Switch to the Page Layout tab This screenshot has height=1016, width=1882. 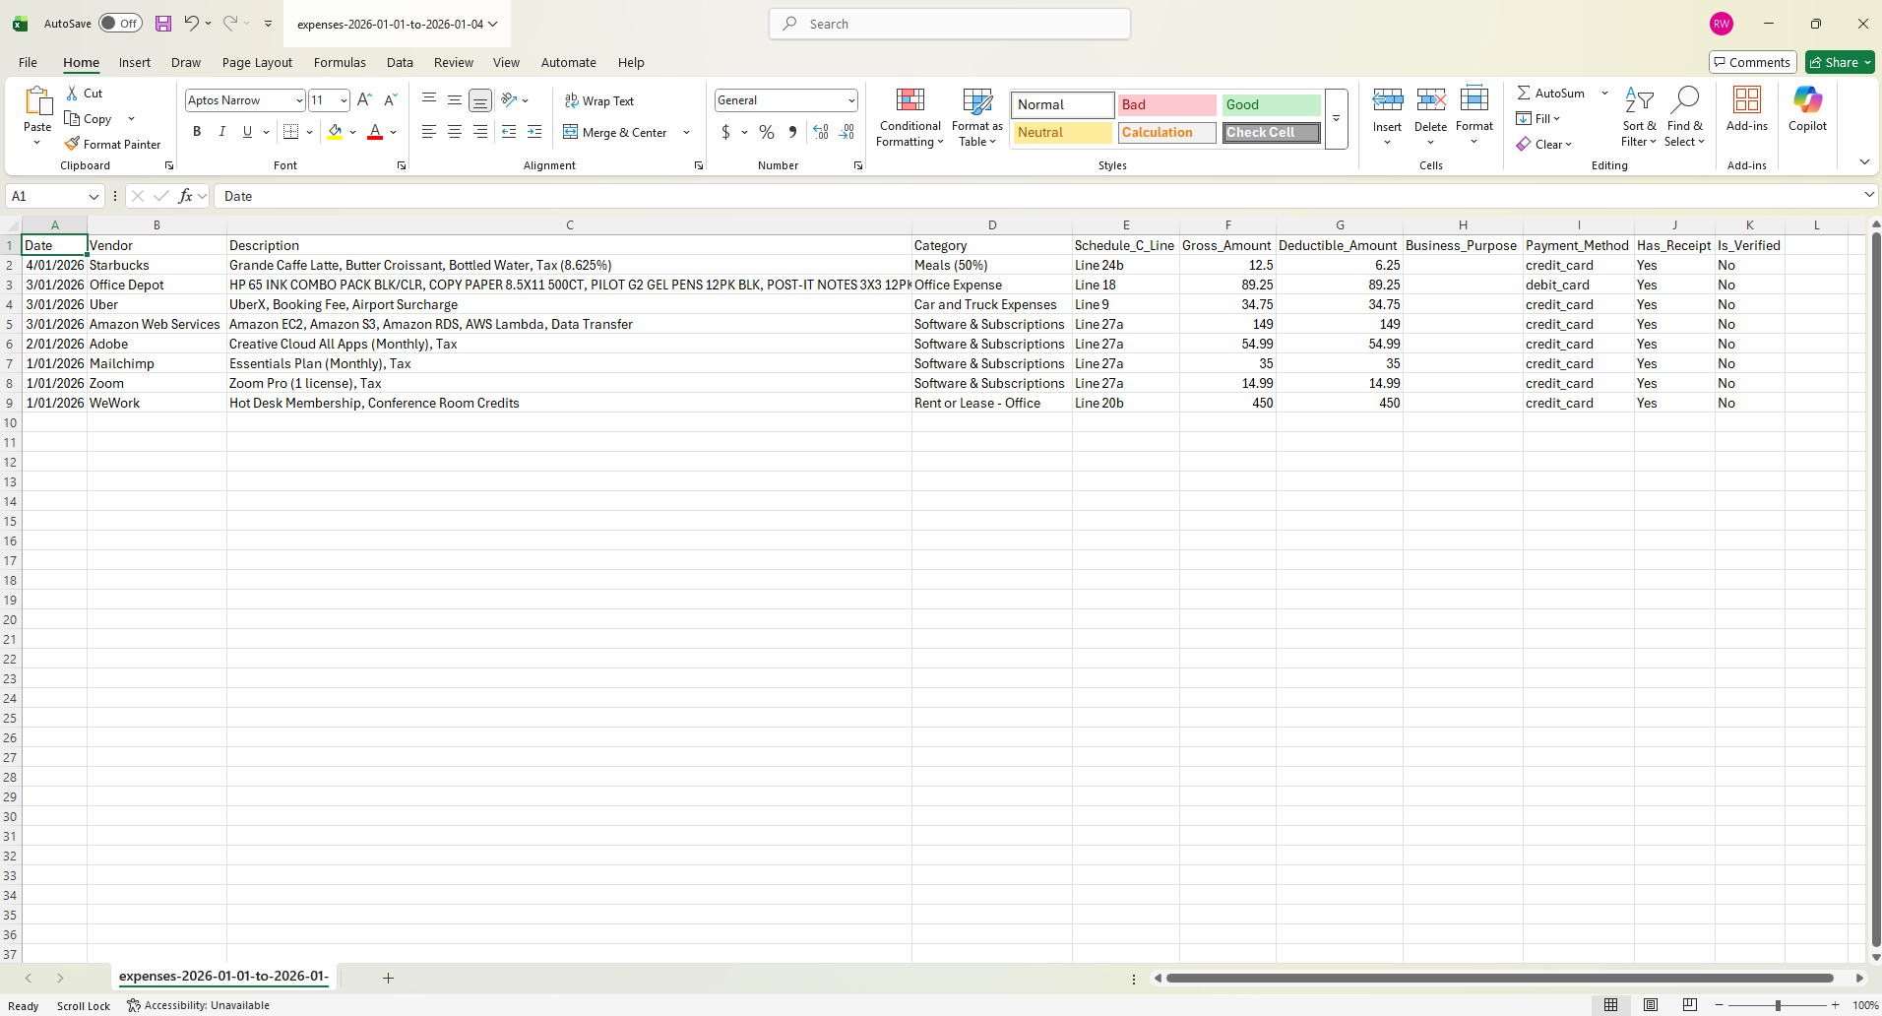point(257,62)
